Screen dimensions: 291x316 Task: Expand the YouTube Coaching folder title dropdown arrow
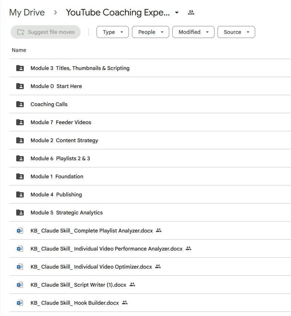click(177, 12)
